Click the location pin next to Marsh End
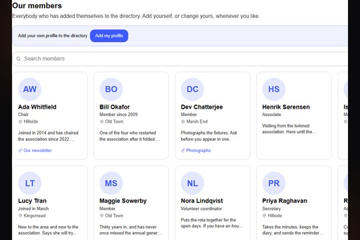Viewport: 360px width, 240px height. 183,122
